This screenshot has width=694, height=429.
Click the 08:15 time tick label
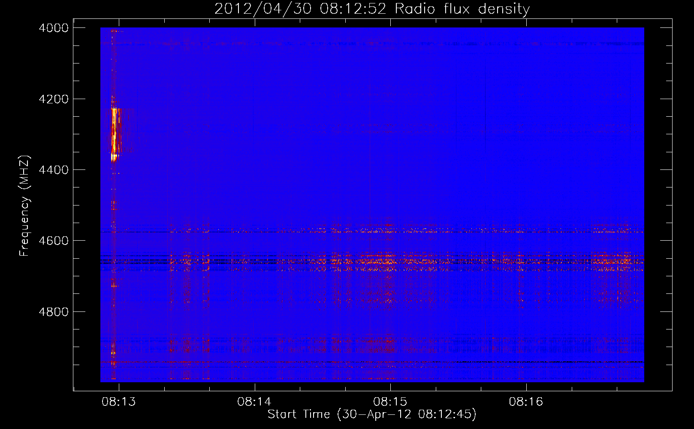tap(390, 402)
